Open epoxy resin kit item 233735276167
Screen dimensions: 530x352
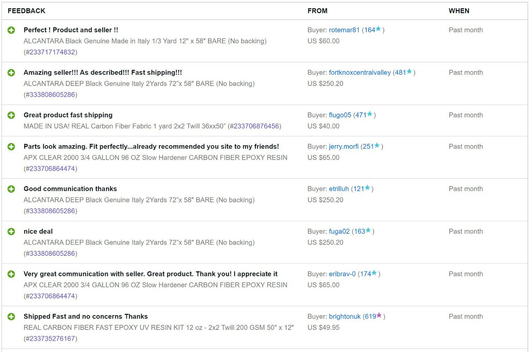pyautogui.click(x=52, y=339)
